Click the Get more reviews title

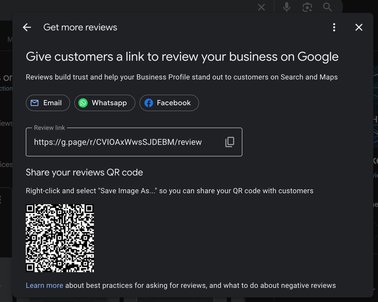point(80,27)
